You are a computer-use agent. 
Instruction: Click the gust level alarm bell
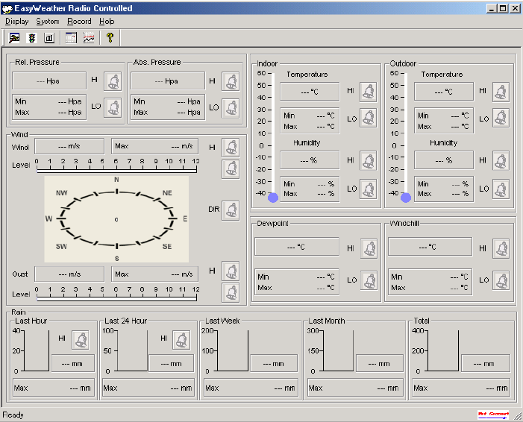pyautogui.click(x=231, y=293)
